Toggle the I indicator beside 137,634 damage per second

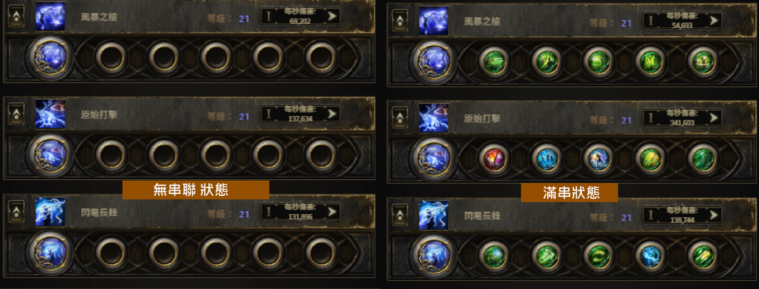click(x=269, y=114)
